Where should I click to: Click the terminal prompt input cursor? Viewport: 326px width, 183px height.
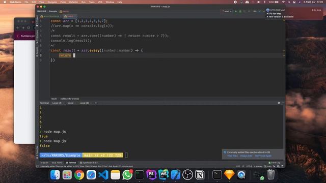126,155
